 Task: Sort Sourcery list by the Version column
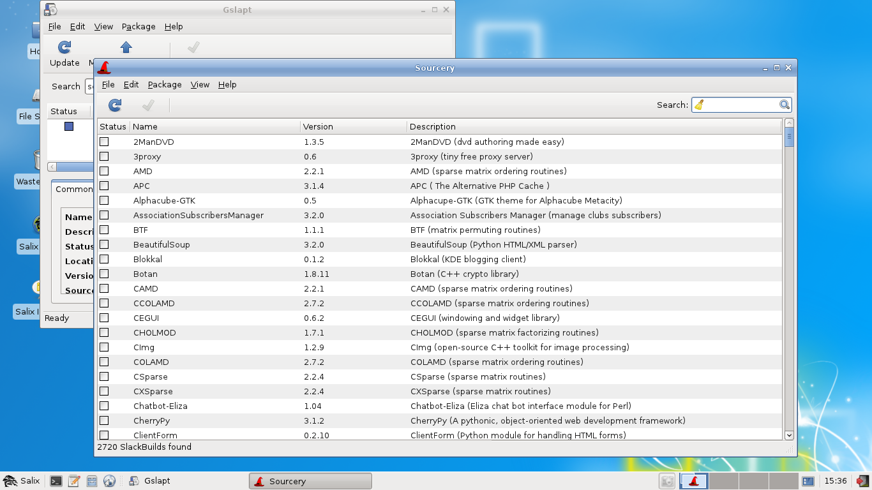pyautogui.click(x=353, y=126)
